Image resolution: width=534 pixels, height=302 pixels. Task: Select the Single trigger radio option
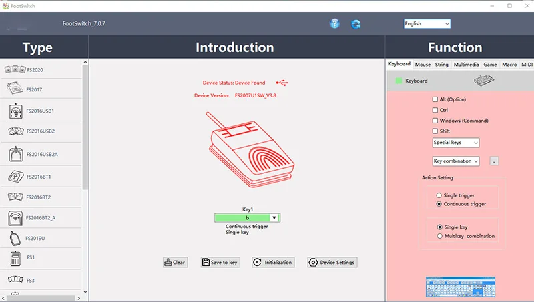coord(439,195)
